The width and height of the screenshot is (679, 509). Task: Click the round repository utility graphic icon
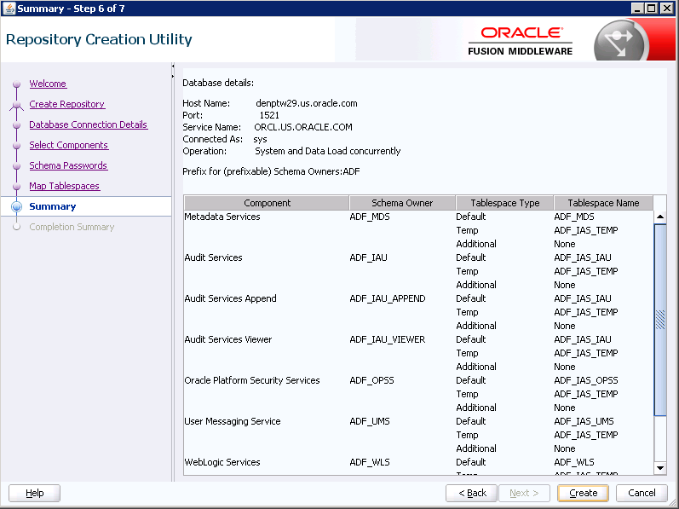tap(619, 42)
